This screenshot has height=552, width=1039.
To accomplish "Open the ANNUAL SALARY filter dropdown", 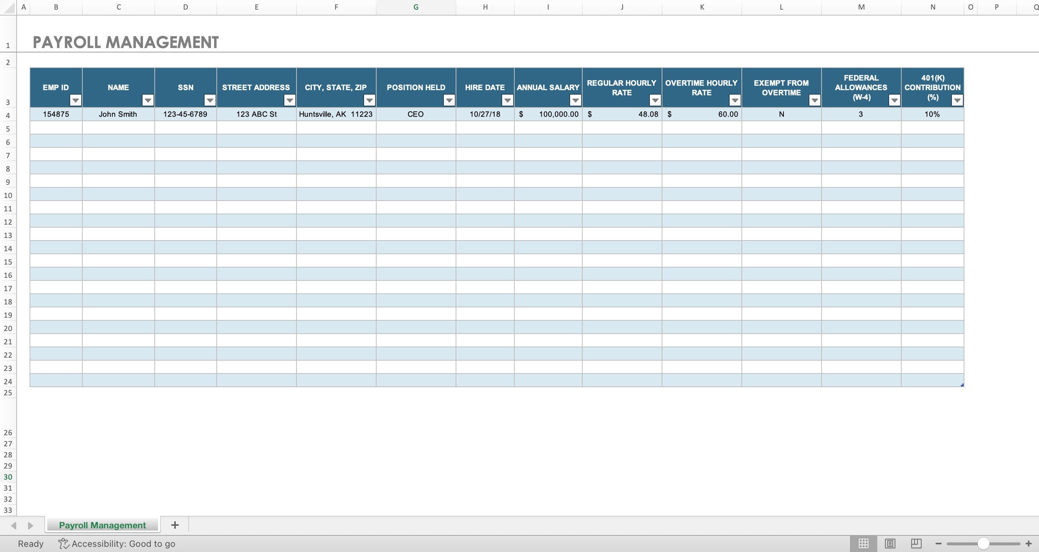I will click(575, 100).
